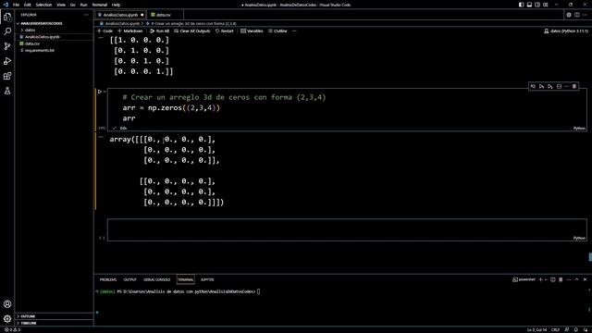Click into the empty code cell
The width and height of the screenshot is (592, 333).
(x=347, y=229)
